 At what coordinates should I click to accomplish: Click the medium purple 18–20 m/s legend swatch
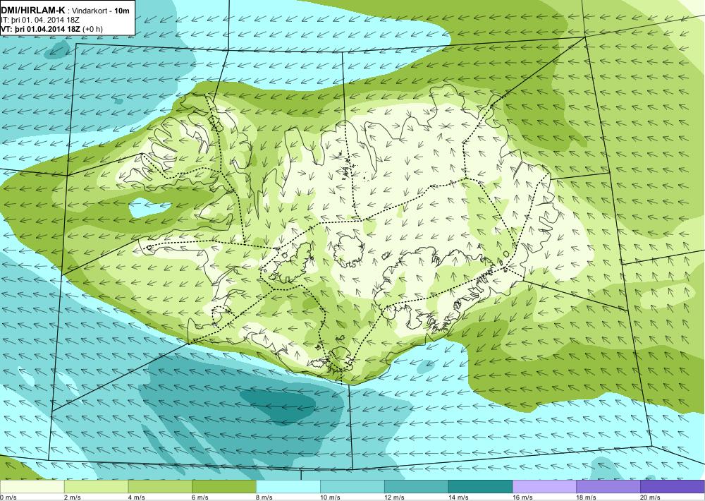click(x=609, y=487)
